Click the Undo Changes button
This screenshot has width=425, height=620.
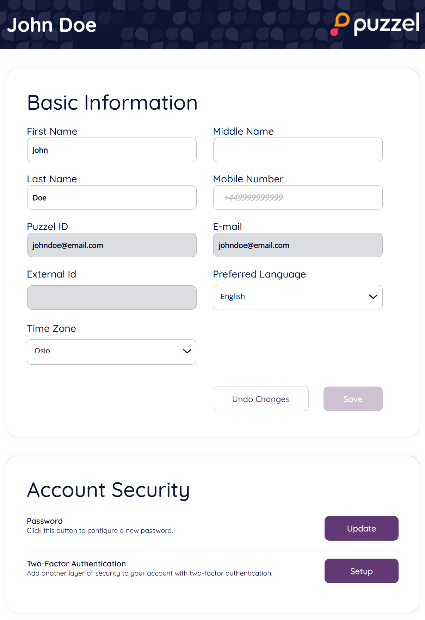(x=261, y=399)
